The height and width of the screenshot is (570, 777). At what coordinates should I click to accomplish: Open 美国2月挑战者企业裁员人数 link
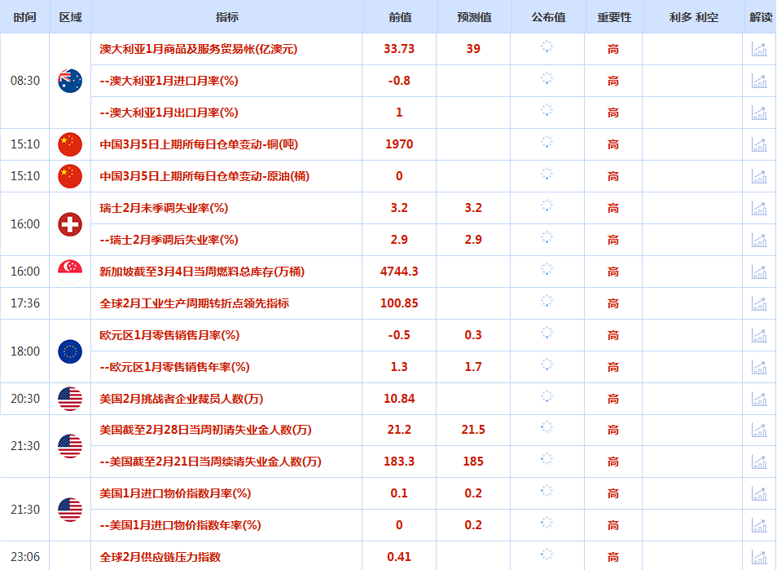click(x=181, y=399)
